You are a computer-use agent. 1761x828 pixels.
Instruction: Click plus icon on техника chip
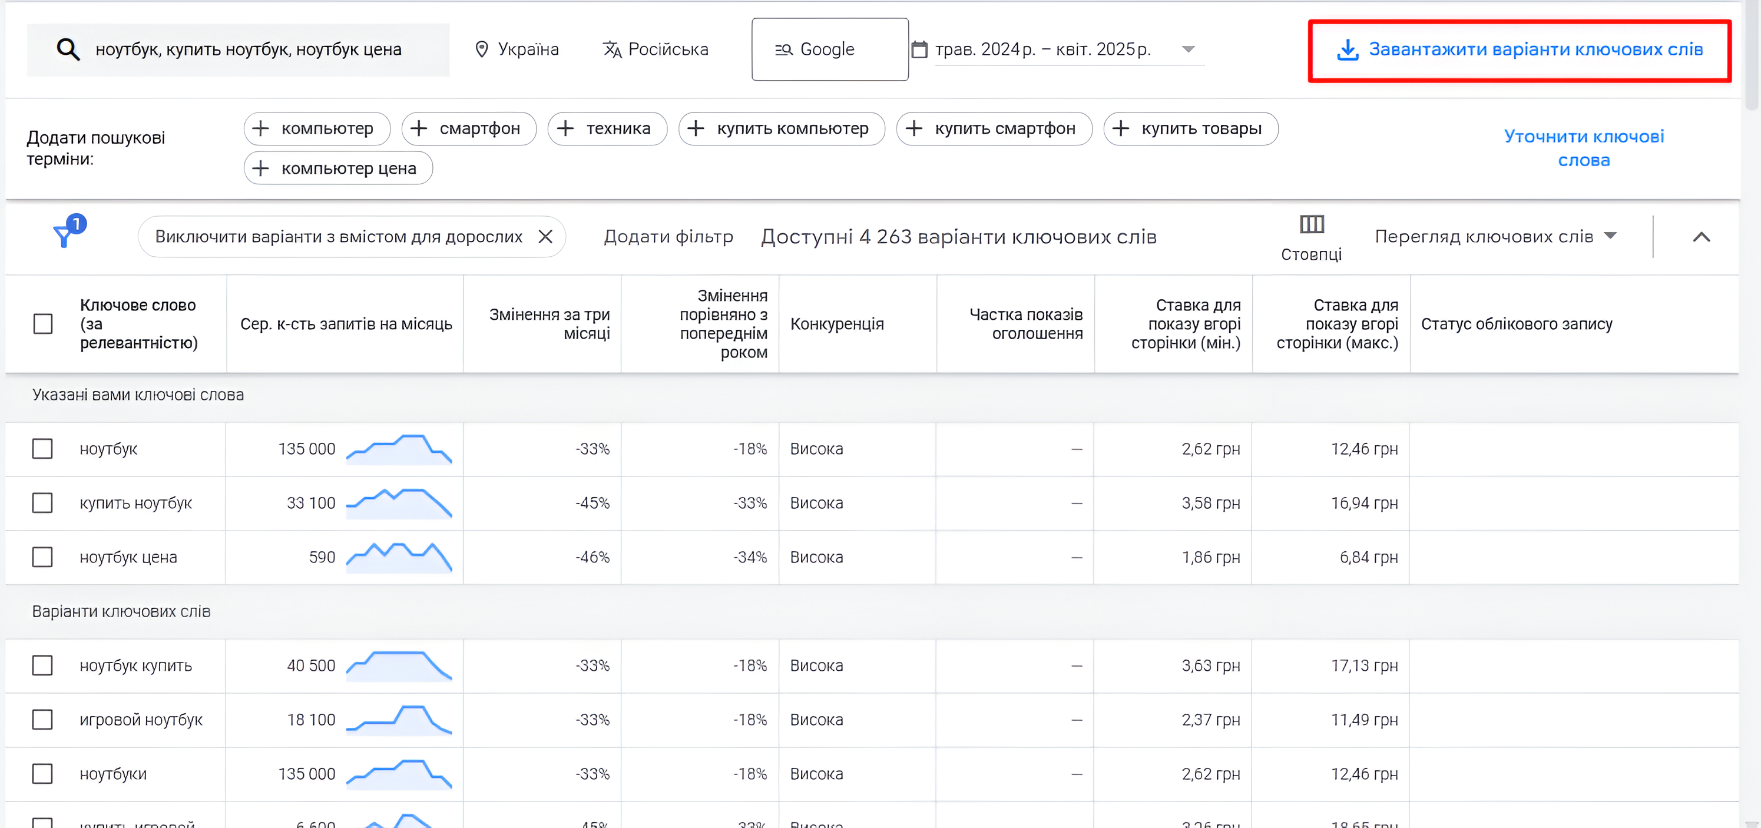click(x=565, y=128)
